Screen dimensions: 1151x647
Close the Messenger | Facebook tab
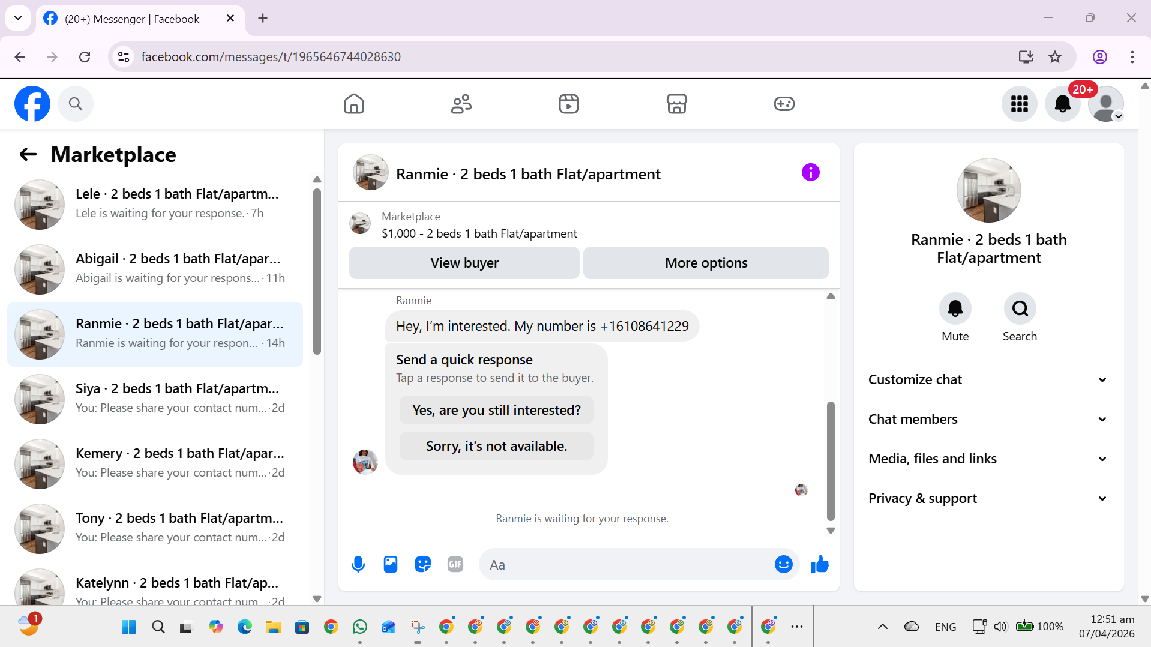[230, 19]
